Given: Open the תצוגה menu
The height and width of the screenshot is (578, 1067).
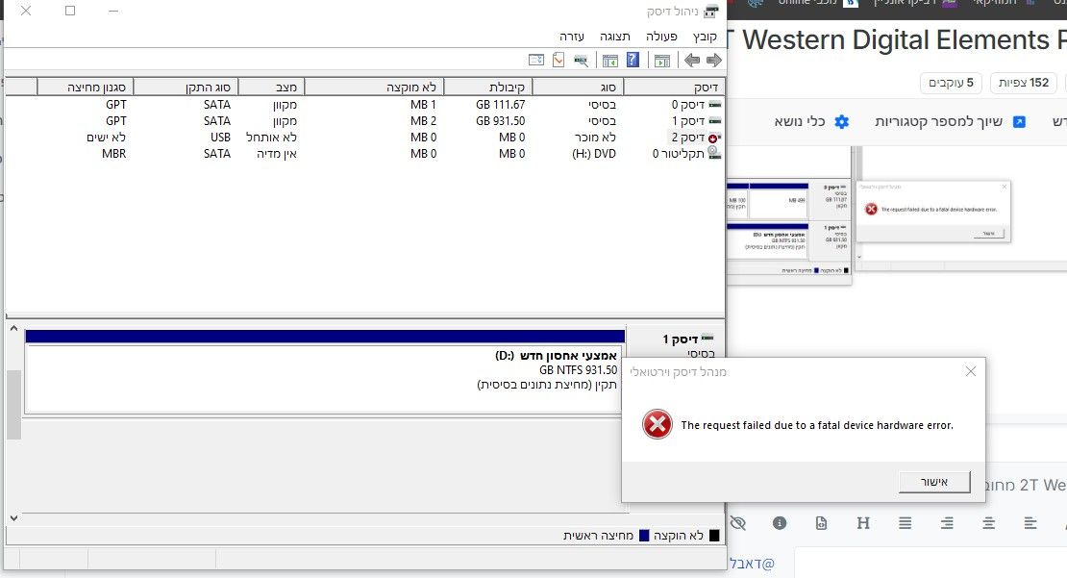Looking at the screenshot, I should (x=615, y=37).
